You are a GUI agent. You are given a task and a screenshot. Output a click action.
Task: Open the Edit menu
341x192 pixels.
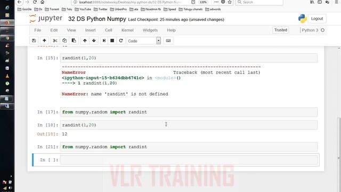coord(54,30)
